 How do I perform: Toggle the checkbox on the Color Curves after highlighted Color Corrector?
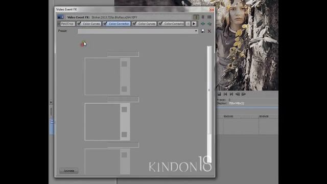134,24
